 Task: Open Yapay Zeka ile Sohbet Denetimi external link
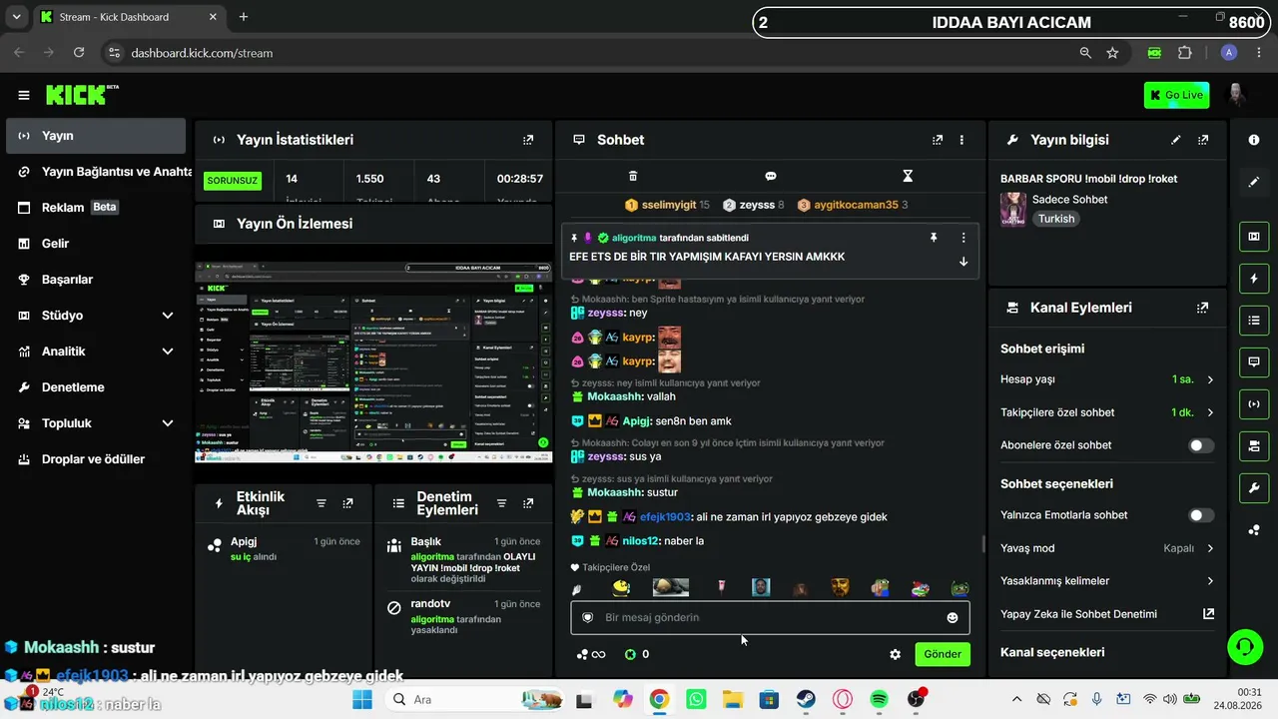pos(1208,614)
